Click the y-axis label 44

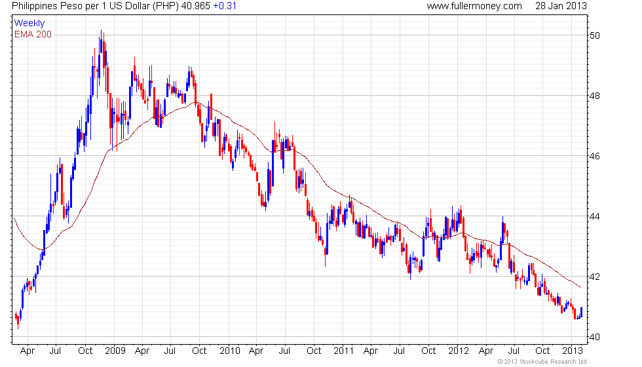[x=595, y=216]
